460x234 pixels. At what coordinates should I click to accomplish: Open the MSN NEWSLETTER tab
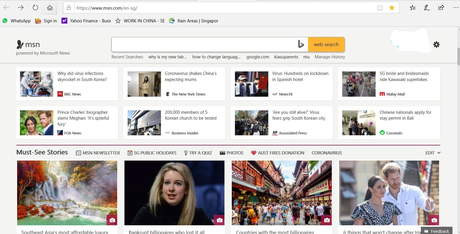coord(98,153)
